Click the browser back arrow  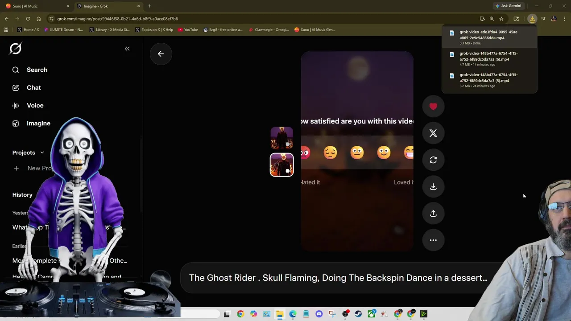6,19
